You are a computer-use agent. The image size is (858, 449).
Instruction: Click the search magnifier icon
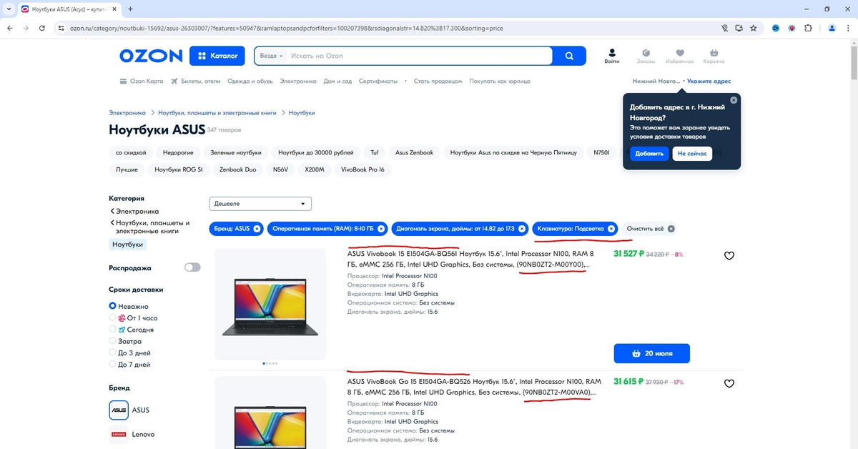[x=568, y=56]
